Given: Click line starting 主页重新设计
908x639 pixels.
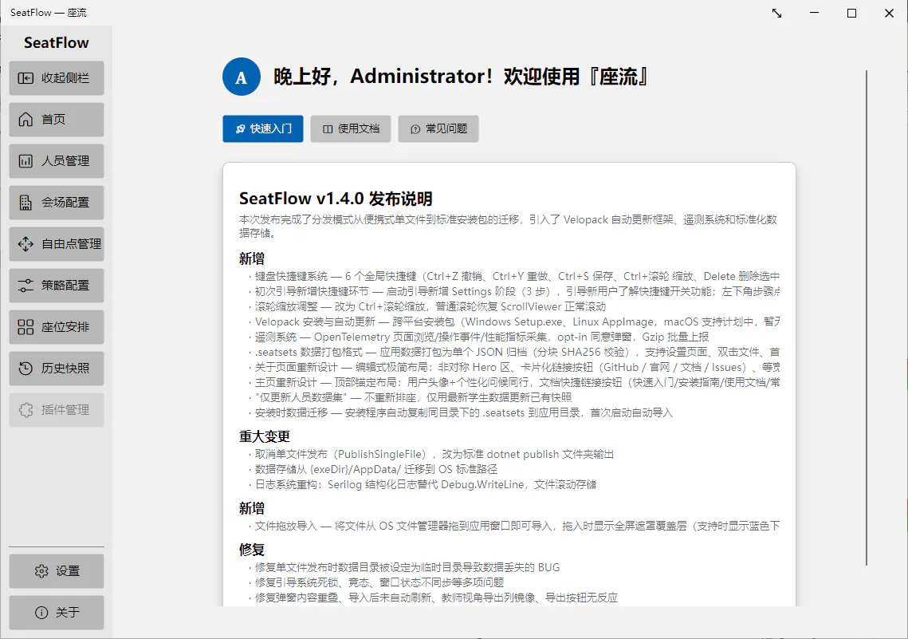Looking at the screenshot, I should [x=514, y=382].
